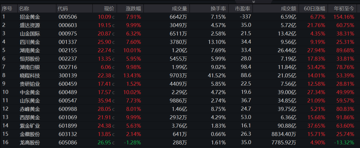Image resolution: width=360 pixels, height=148 pixels.
Task: Sort by 市盈率 column header
Action: (243, 9)
